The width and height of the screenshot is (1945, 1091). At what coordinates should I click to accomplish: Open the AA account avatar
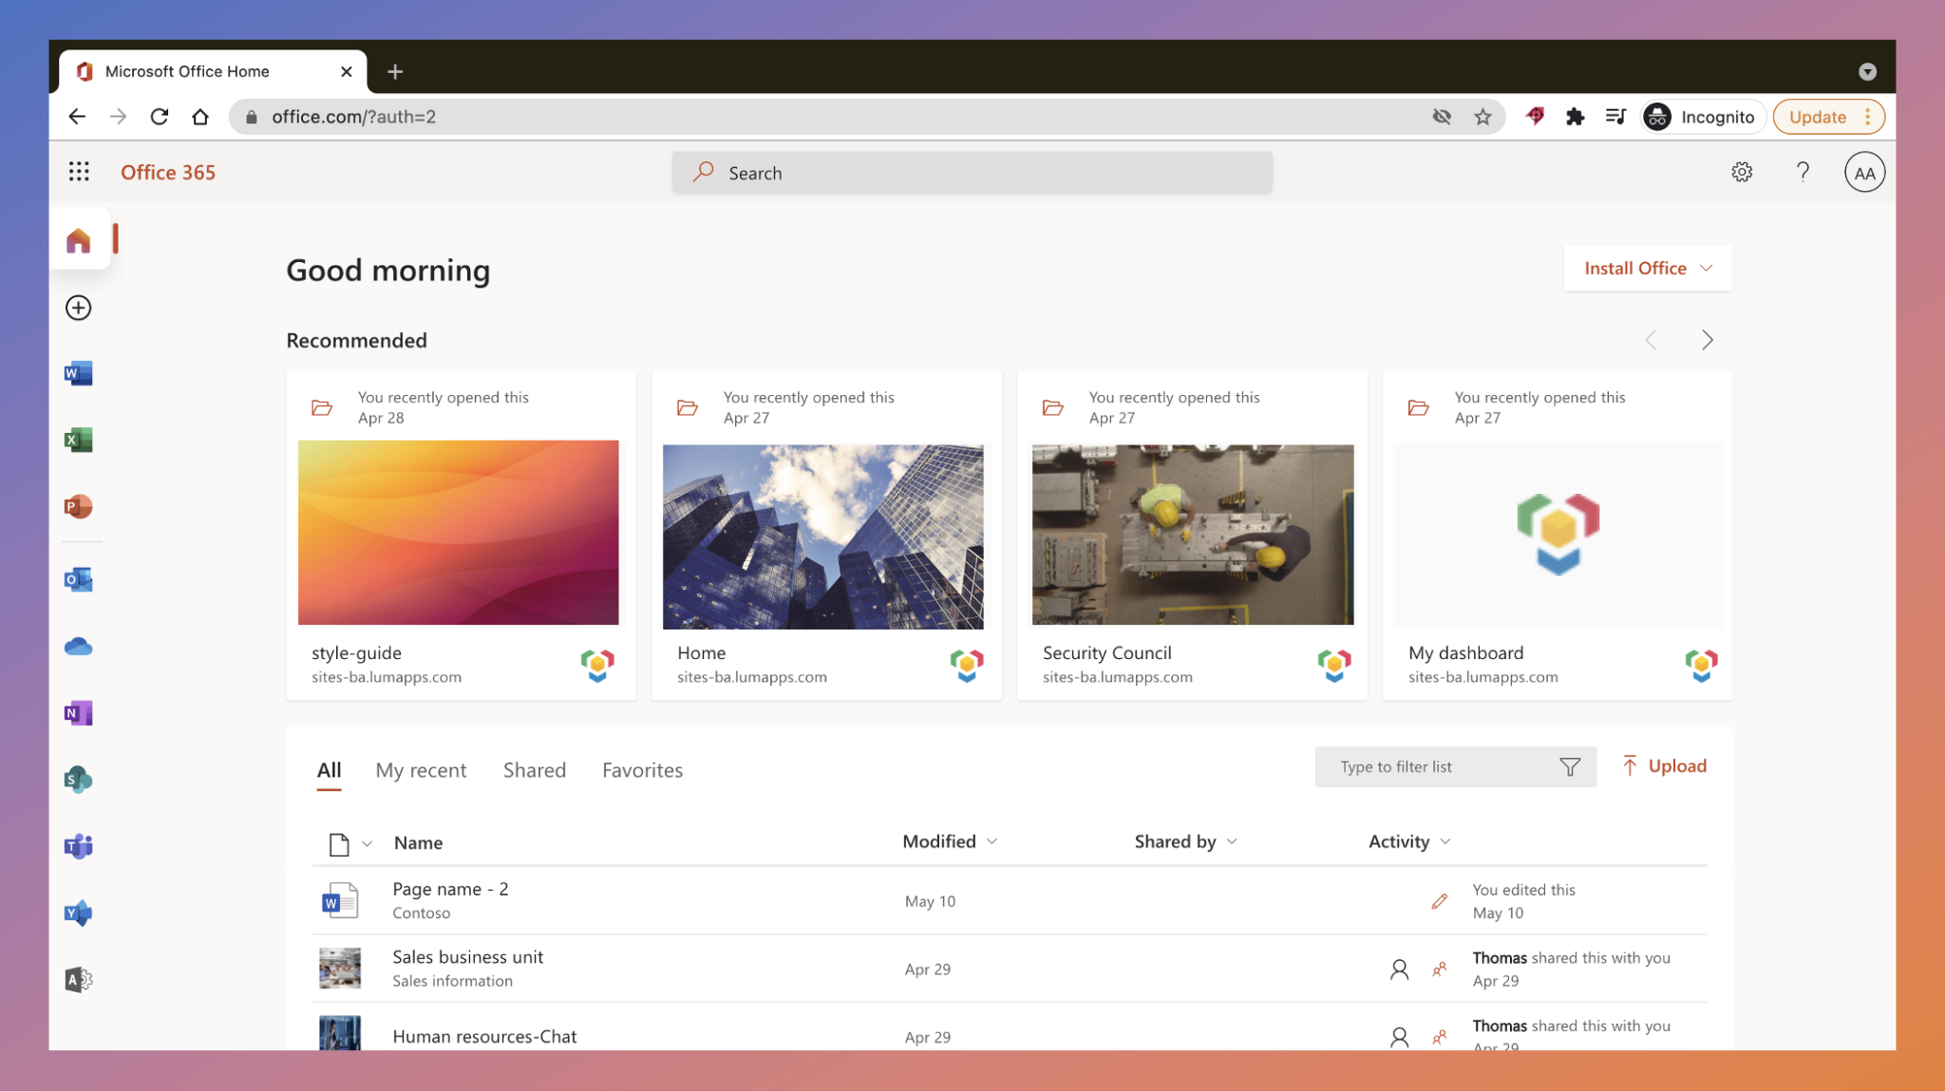(x=1864, y=173)
